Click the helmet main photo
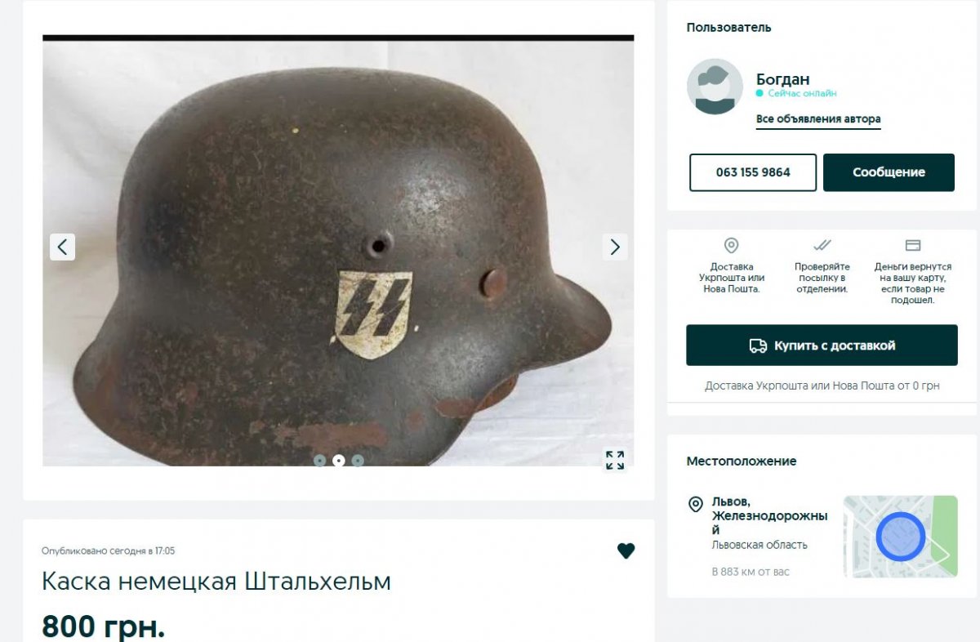Image resolution: width=980 pixels, height=642 pixels. pos(338,251)
